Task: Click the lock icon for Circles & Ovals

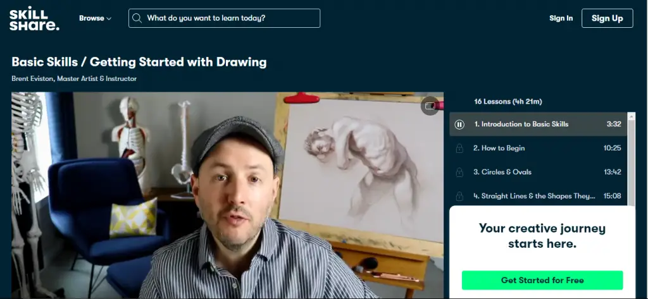Action: (460, 172)
